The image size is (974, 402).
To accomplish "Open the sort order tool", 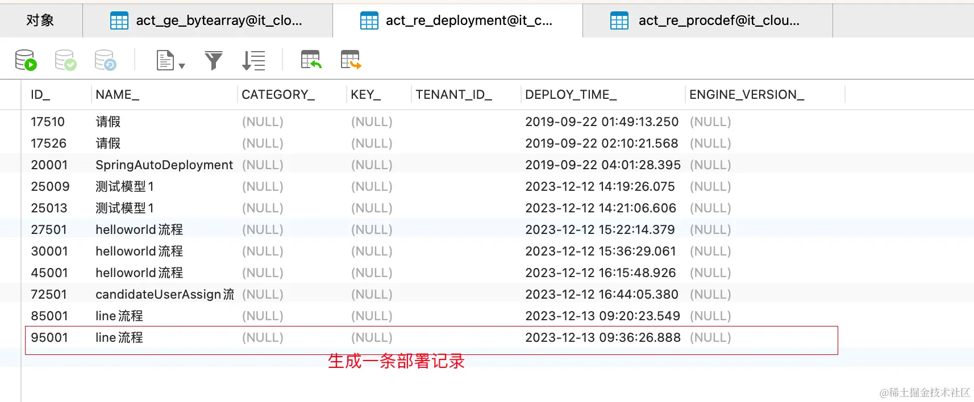I will pyautogui.click(x=253, y=60).
